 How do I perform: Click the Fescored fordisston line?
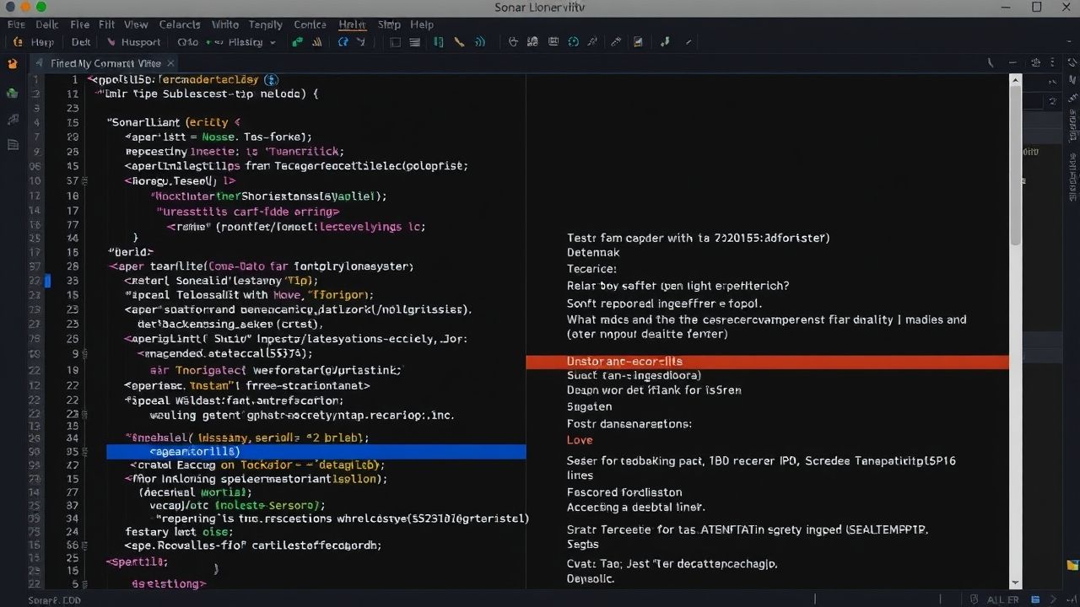click(x=624, y=492)
